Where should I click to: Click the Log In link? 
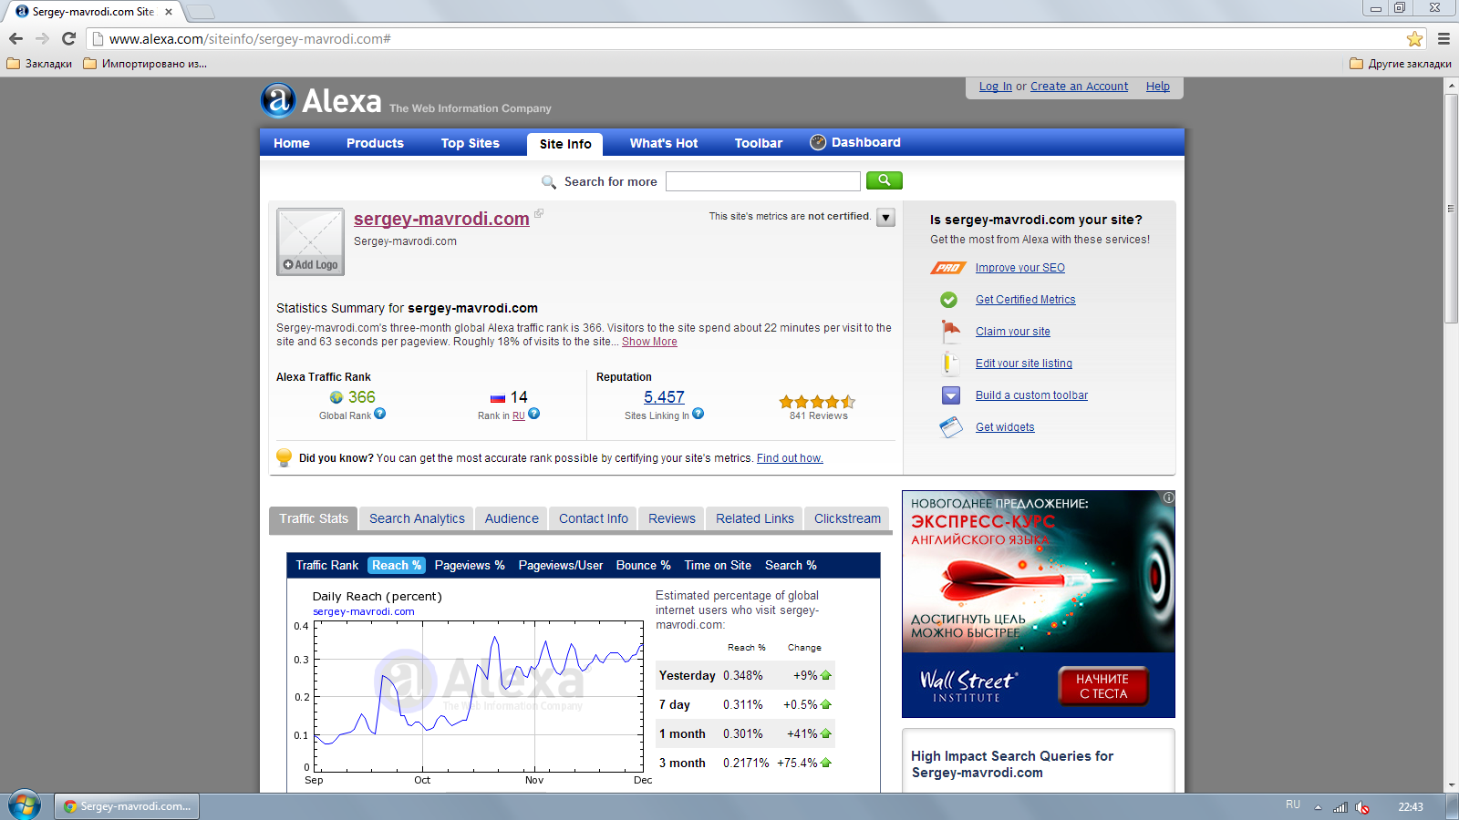pyautogui.click(x=996, y=87)
